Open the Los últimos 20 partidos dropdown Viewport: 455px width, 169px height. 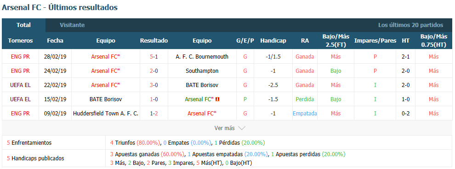click(410, 25)
